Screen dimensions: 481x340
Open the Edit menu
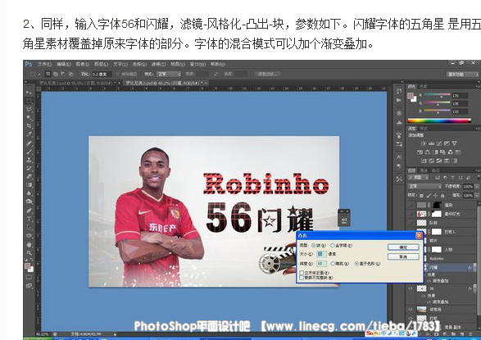click(x=63, y=64)
